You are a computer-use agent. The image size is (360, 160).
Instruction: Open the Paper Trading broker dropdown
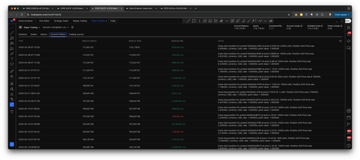click(31, 27)
